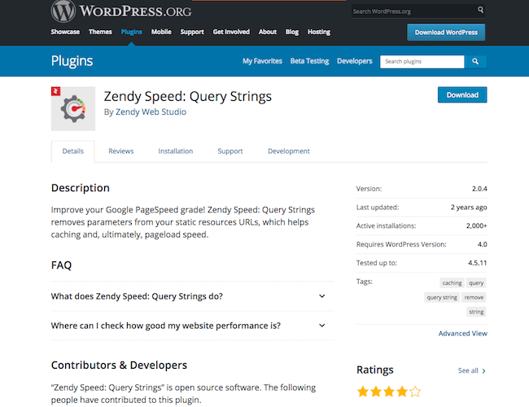Screen dimensions: 529x407
Task: Switch to the Development tab
Action: click(289, 151)
